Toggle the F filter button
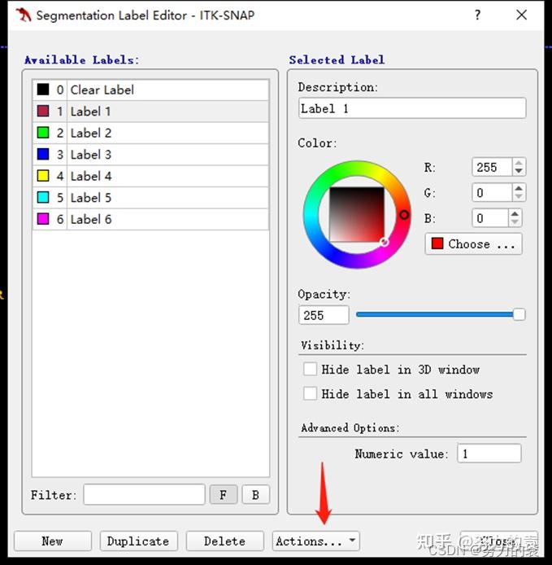 pos(223,495)
